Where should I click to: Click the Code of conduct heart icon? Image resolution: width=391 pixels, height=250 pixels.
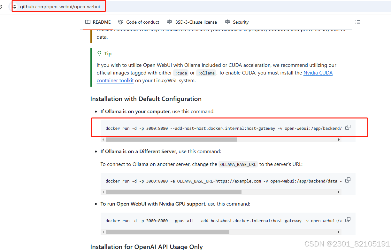point(121,22)
